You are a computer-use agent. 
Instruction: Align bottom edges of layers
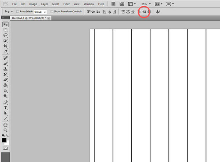pos(98,11)
